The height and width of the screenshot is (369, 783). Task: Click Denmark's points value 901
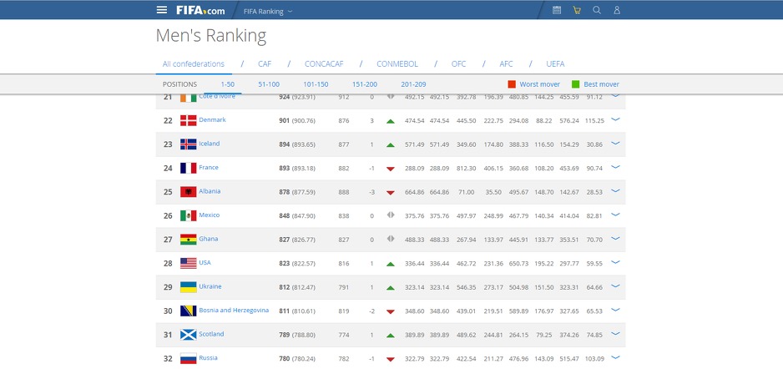[x=284, y=121]
